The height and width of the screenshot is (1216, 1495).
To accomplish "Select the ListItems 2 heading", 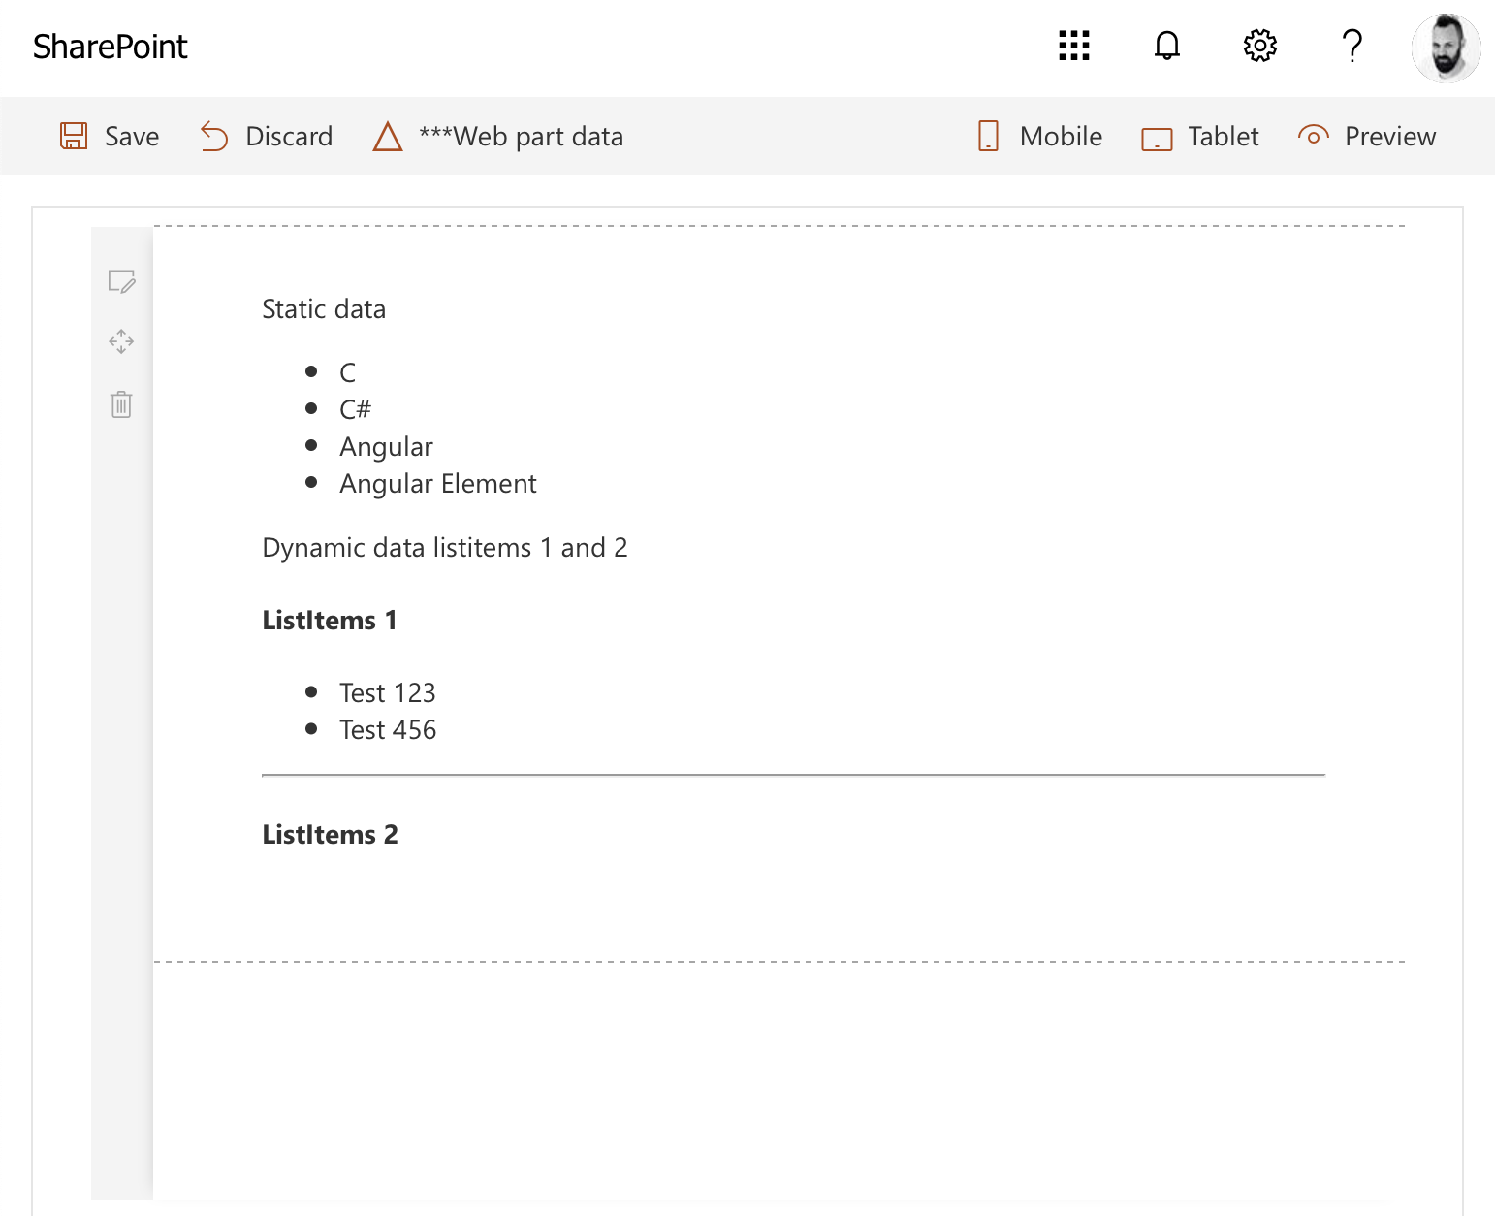I will pyautogui.click(x=330, y=834).
